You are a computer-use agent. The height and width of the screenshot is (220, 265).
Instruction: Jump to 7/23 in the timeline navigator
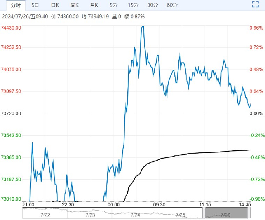click(x=90, y=215)
